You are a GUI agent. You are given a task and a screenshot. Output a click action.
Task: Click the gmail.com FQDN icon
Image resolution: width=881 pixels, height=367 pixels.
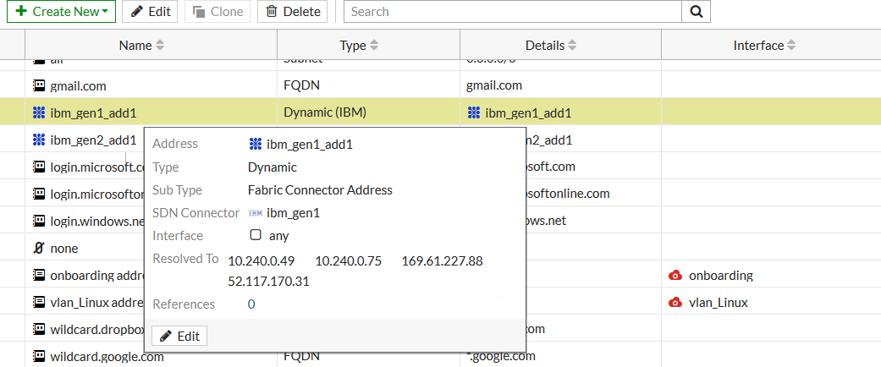click(x=38, y=85)
